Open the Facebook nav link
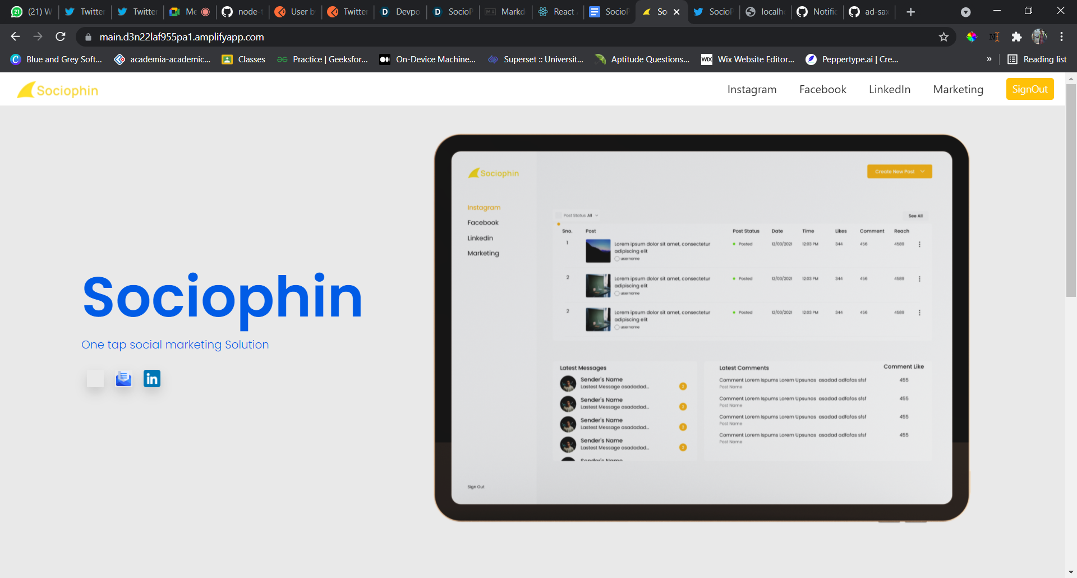 click(822, 89)
